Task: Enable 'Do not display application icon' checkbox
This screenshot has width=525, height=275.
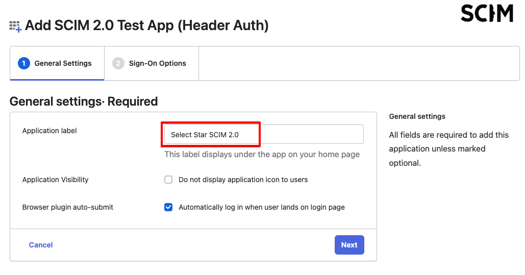Action: (x=168, y=180)
